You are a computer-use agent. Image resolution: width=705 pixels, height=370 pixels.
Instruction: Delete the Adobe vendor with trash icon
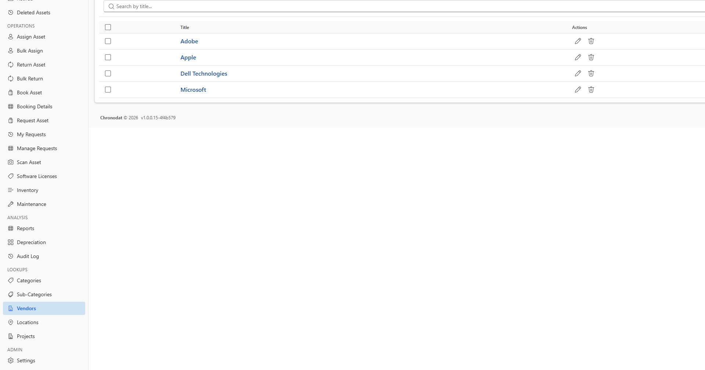click(x=591, y=41)
